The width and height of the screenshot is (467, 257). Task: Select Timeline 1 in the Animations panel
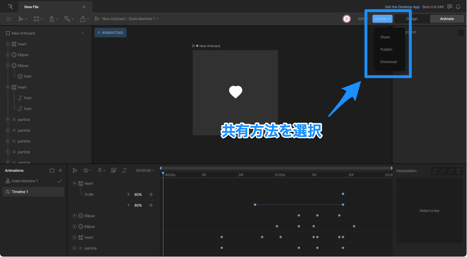[x=33, y=191]
